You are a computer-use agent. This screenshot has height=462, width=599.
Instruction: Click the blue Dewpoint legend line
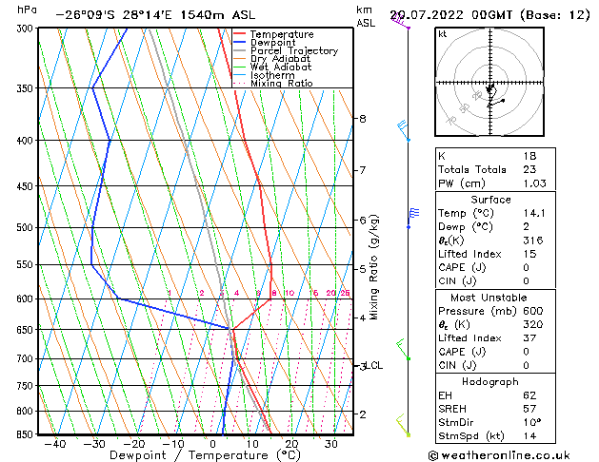point(240,43)
